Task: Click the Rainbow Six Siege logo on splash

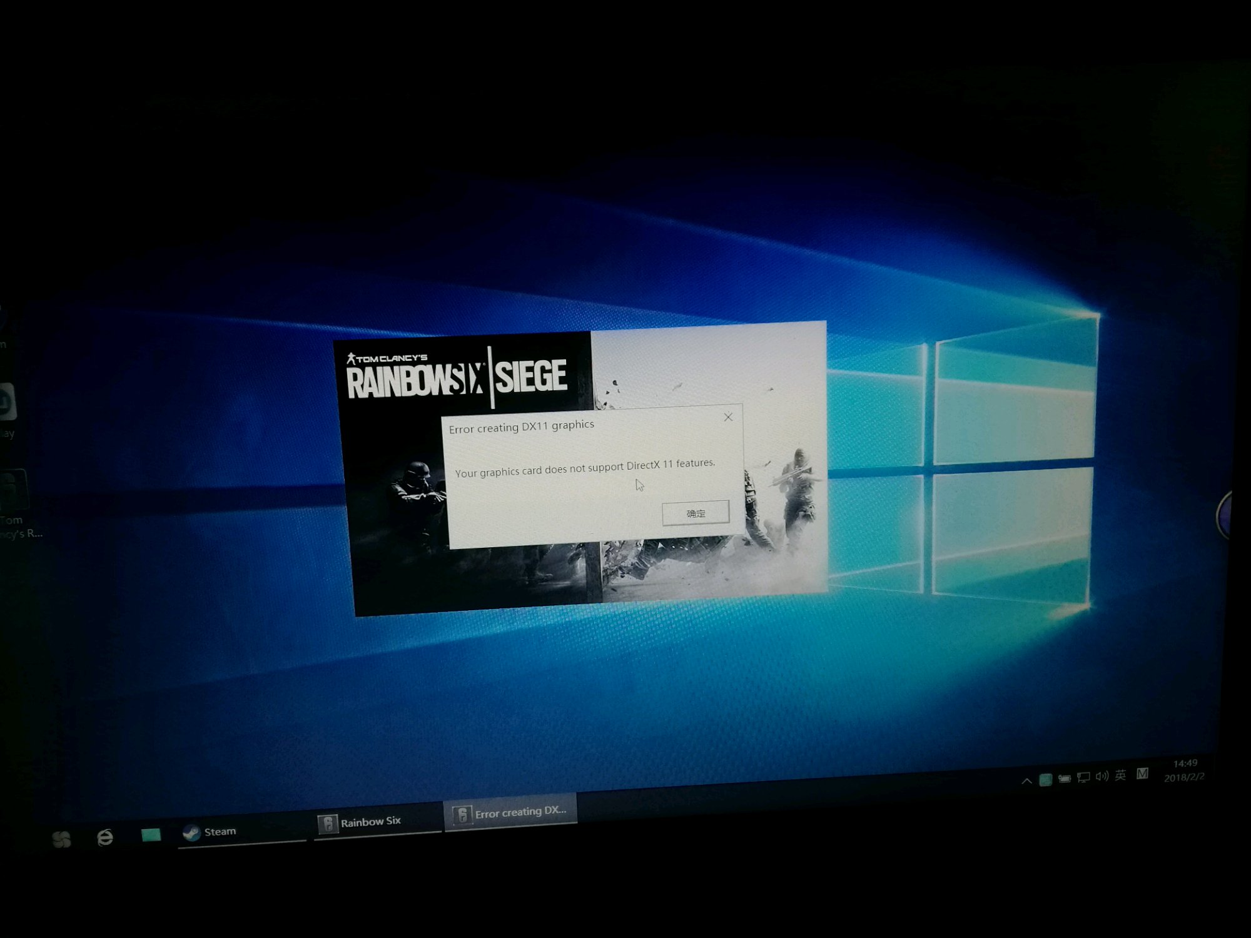Action: point(457,376)
